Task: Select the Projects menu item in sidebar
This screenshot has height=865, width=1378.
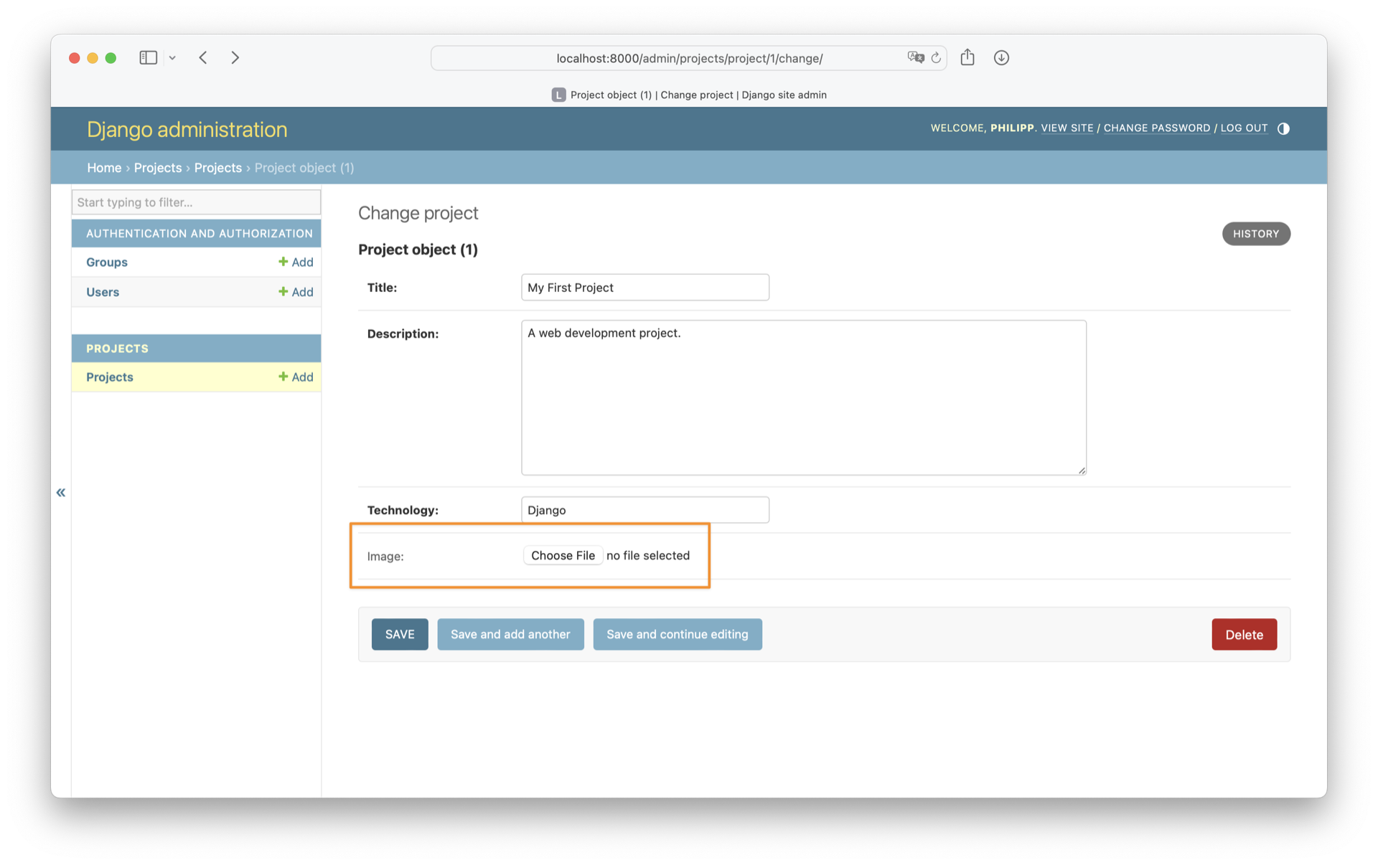Action: point(108,377)
